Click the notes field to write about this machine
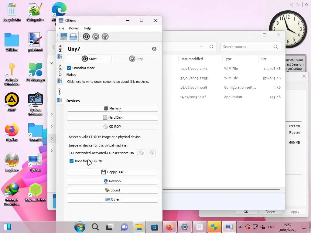The width and height of the screenshot is (311, 233). tap(108, 82)
